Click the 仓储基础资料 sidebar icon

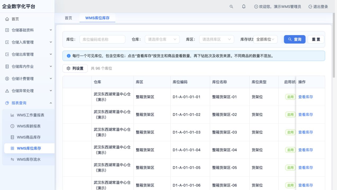click(7, 30)
